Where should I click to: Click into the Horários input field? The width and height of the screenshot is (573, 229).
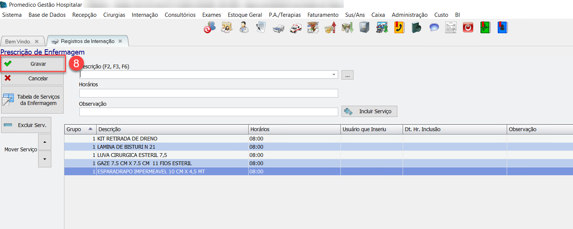click(208, 93)
